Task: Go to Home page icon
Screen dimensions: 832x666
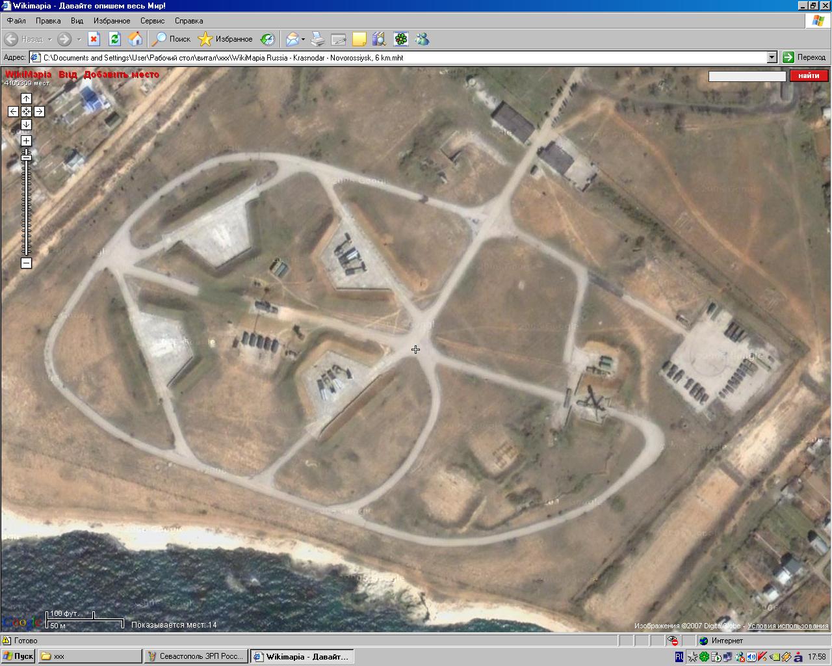Action: tap(135, 39)
